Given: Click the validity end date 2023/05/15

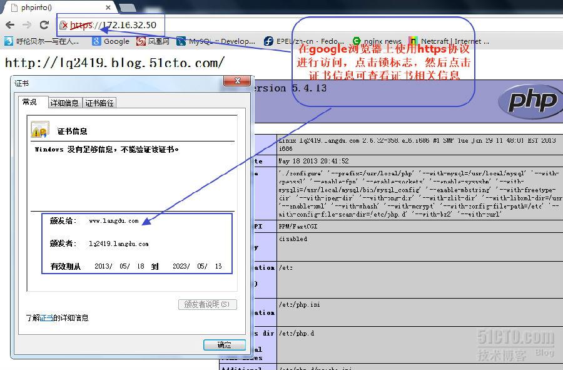Looking at the screenshot, I should (x=197, y=266).
